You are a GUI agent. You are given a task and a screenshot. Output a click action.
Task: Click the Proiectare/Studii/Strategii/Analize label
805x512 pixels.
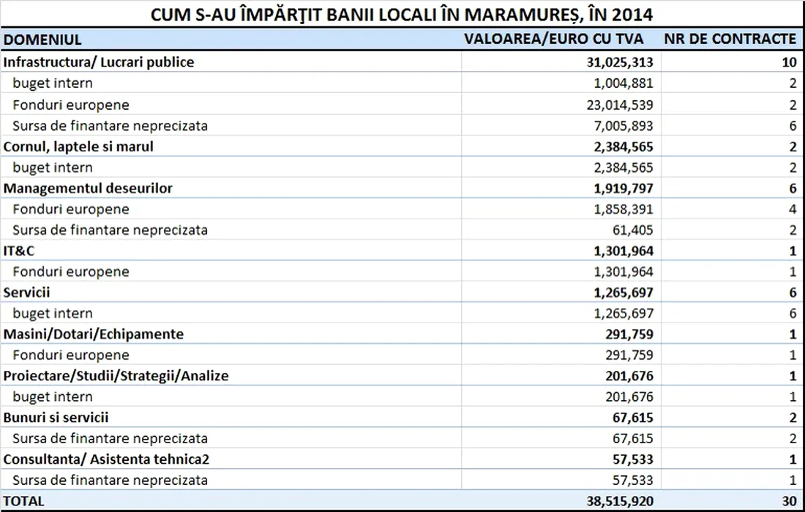click(116, 376)
